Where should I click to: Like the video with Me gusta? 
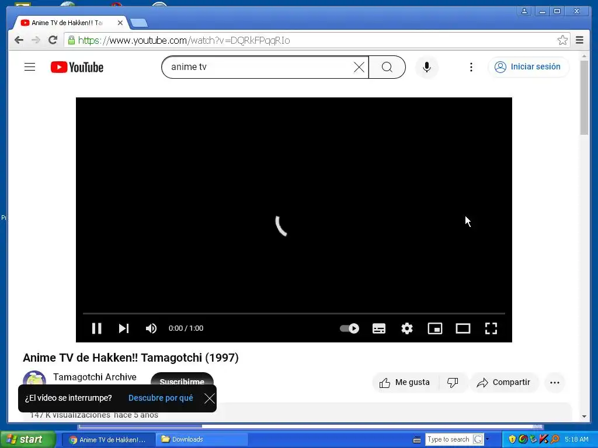[405, 383]
